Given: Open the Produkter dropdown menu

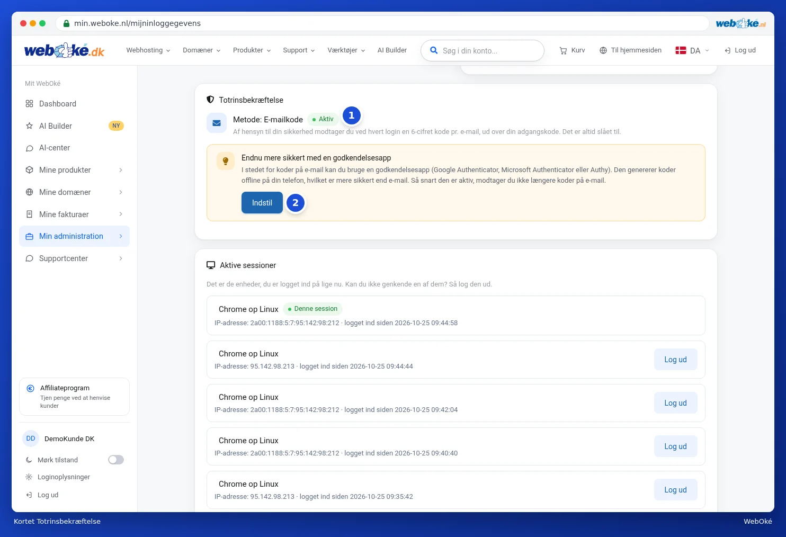Looking at the screenshot, I should coord(252,50).
